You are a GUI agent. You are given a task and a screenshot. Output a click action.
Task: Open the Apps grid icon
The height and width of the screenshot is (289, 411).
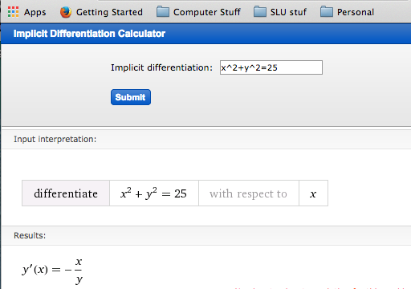coord(13,12)
